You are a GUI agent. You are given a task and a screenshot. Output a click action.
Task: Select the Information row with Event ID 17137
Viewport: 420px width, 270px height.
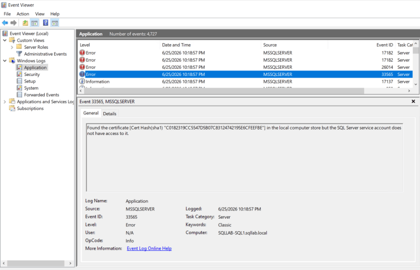[x=246, y=81]
